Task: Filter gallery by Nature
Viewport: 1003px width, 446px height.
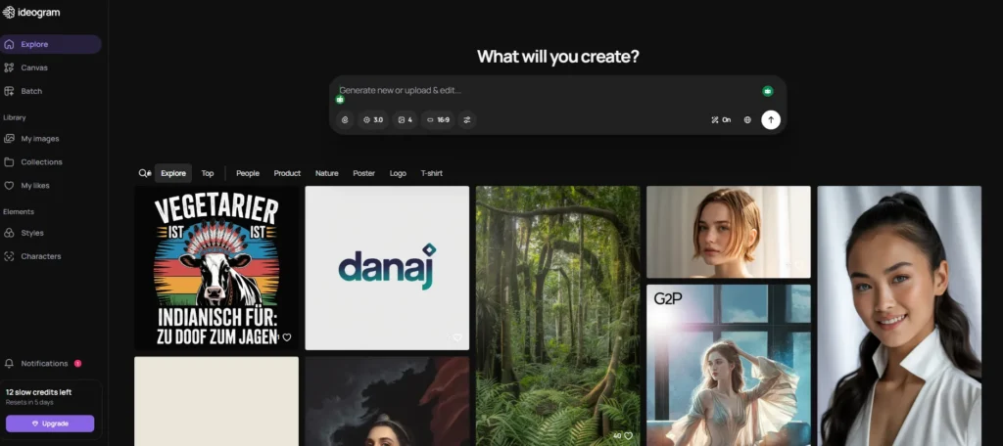Action: tap(327, 173)
